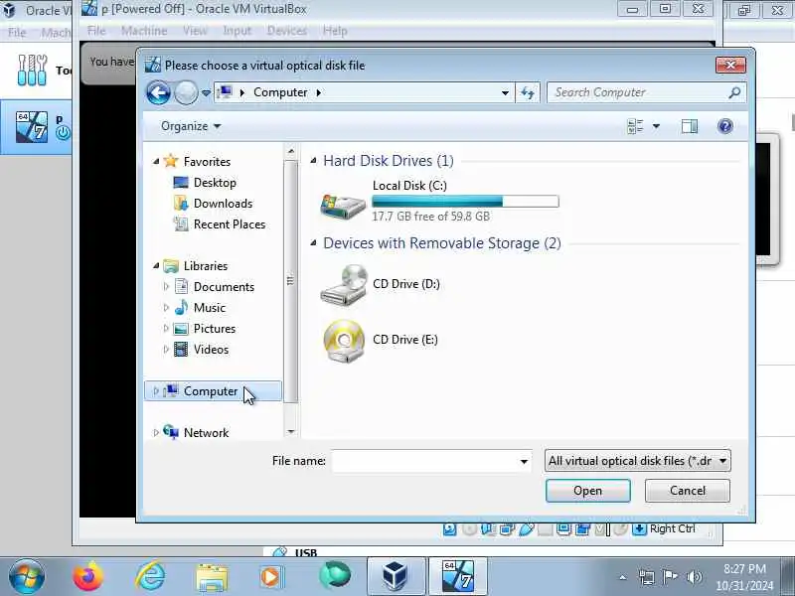Expand the Computer tree node

[156, 390]
